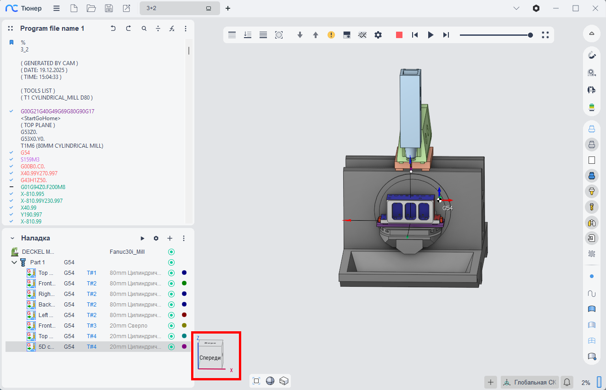Screen dimensions: 606x390
Task: Collapse the Part 1 tree node
Action: click(x=14, y=262)
